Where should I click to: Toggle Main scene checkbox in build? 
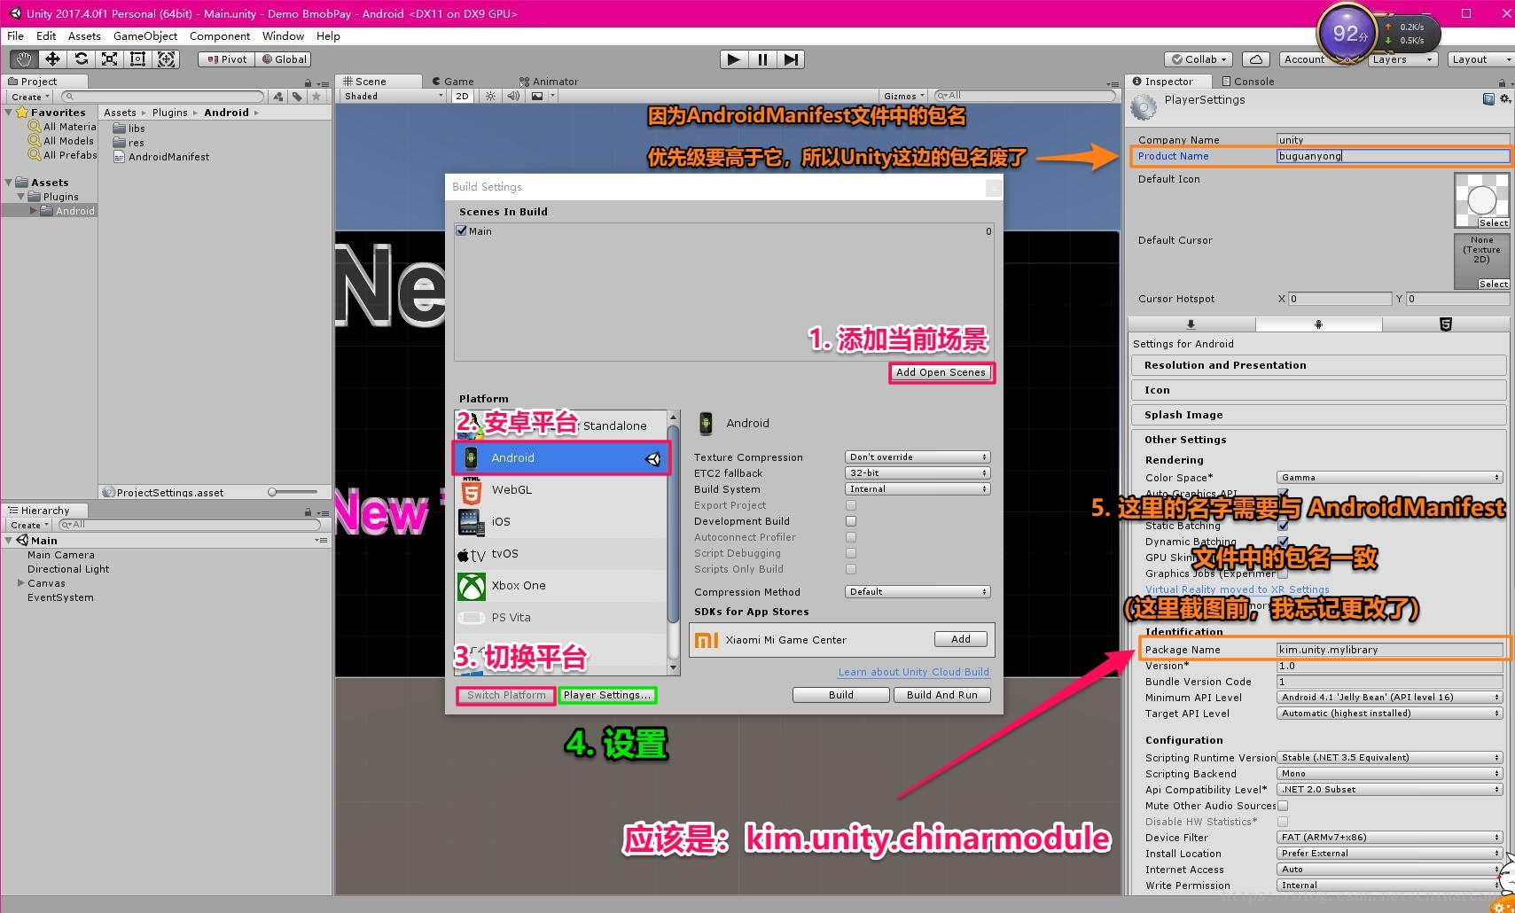click(x=461, y=230)
